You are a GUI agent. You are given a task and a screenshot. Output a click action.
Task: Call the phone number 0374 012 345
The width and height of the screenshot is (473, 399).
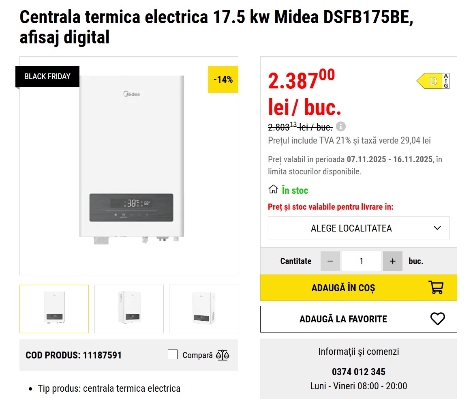pyautogui.click(x=358, y=372)
